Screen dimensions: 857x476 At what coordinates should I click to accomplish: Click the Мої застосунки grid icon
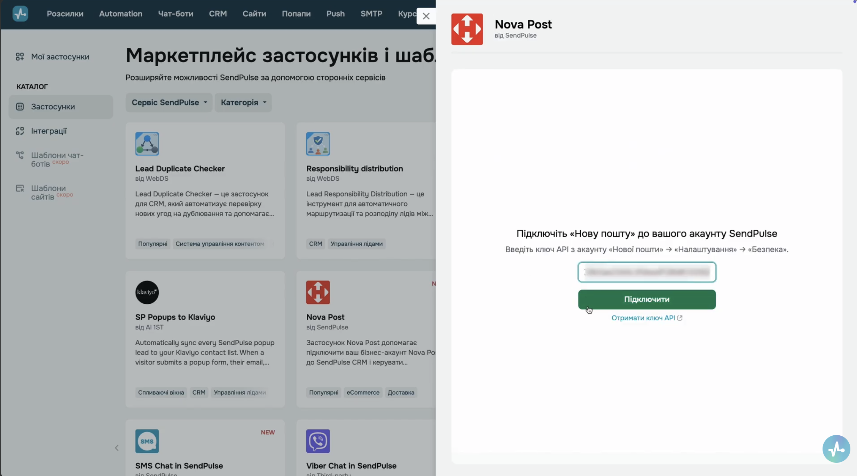(x=20, y=57)
